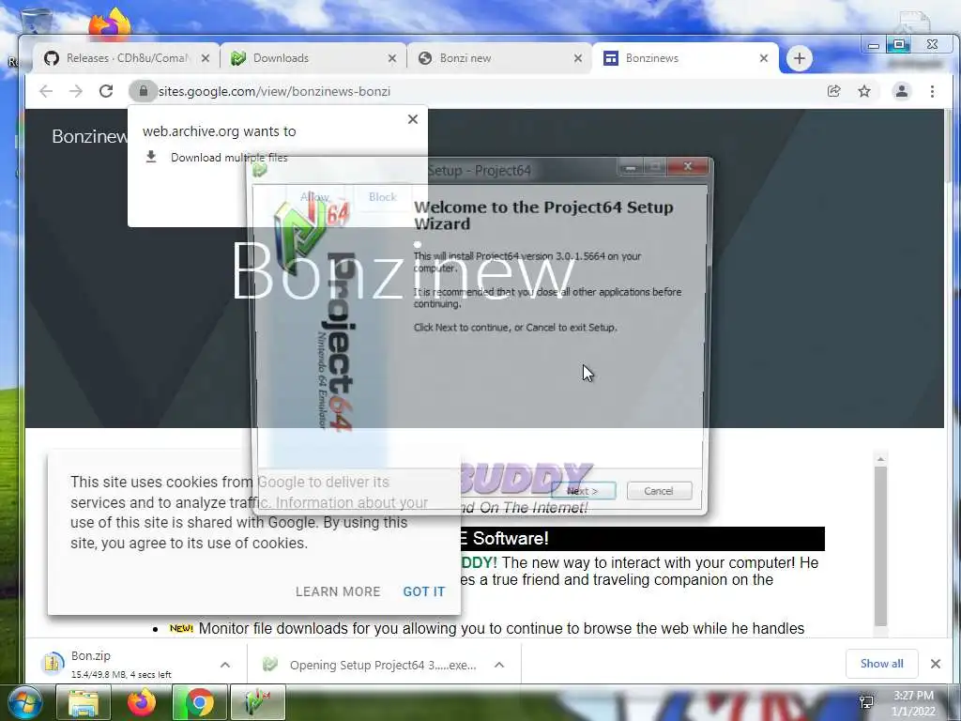Reload the current page
Viewport: 961px width, 721px height.
106,91
